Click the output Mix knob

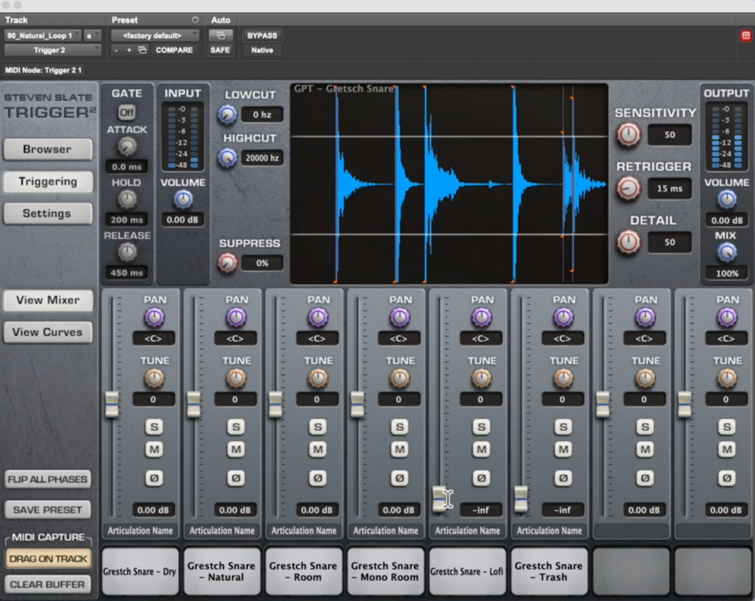tap(726, 253)
